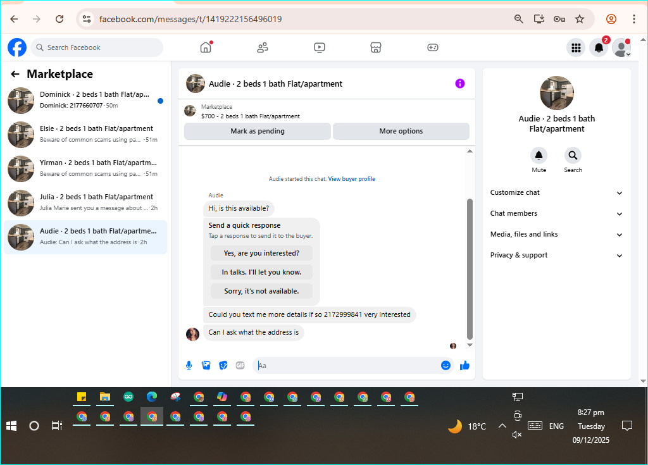Expand Media, files and links section
The image size is (648, 465).
coord(556,234)
